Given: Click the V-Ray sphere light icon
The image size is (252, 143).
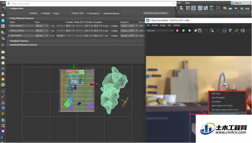Looking at the screenshot, I should 3,63.
